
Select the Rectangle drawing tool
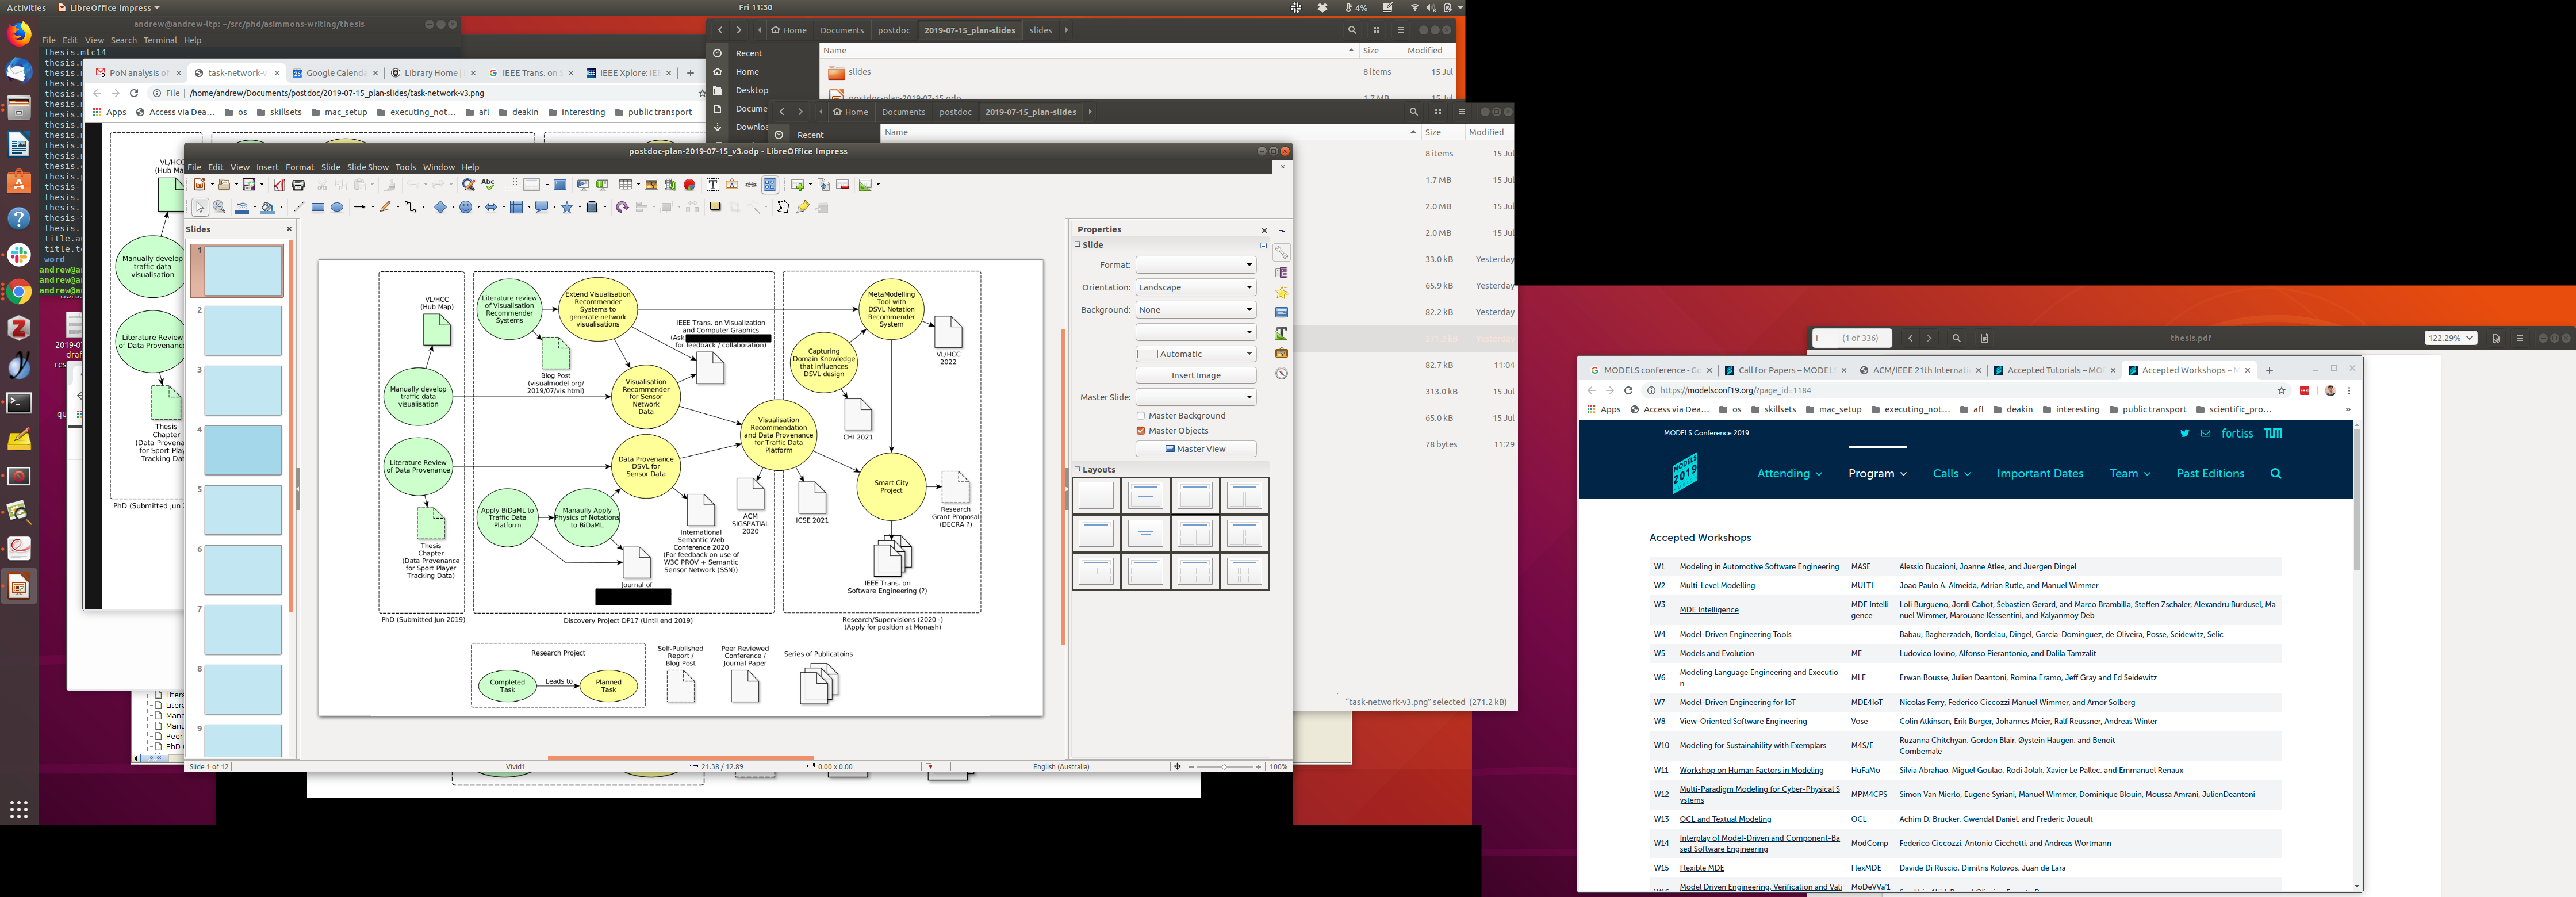[318, 207]
